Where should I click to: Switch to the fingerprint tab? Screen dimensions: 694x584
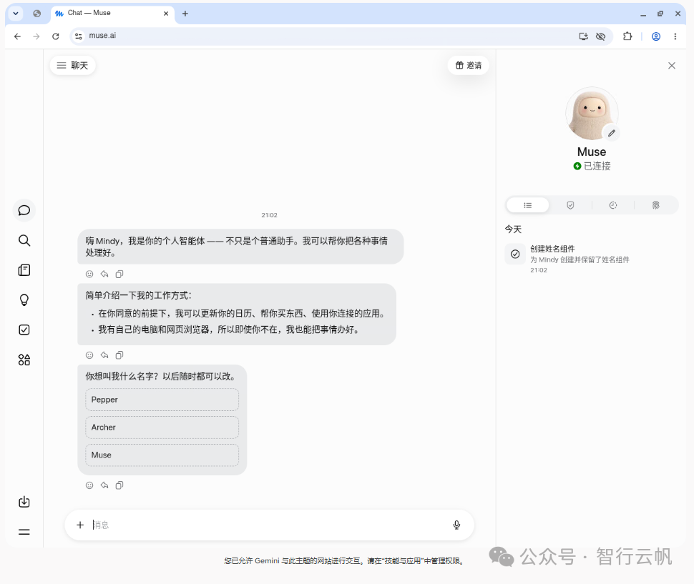pyautogui.click(x=656, y=205)
